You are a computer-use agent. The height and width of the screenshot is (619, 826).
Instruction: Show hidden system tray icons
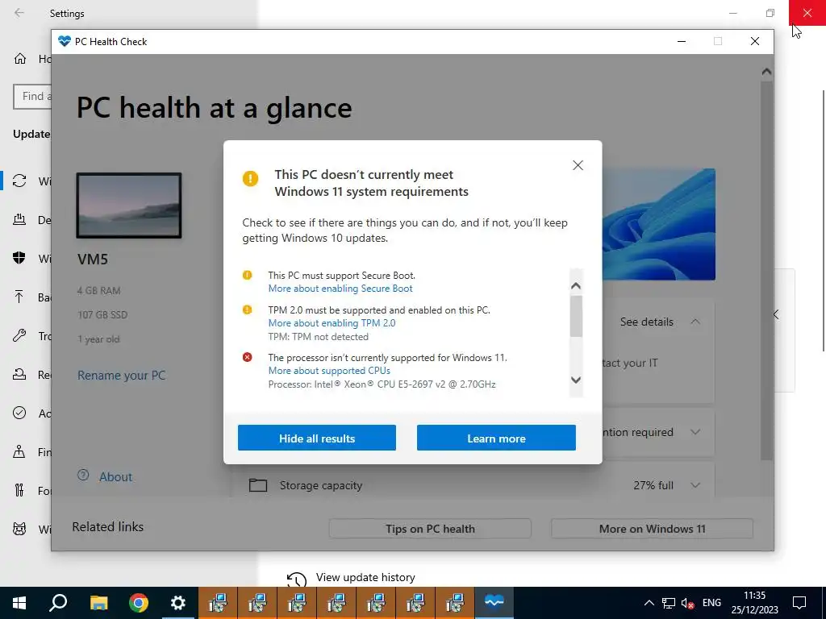point(649,603)
